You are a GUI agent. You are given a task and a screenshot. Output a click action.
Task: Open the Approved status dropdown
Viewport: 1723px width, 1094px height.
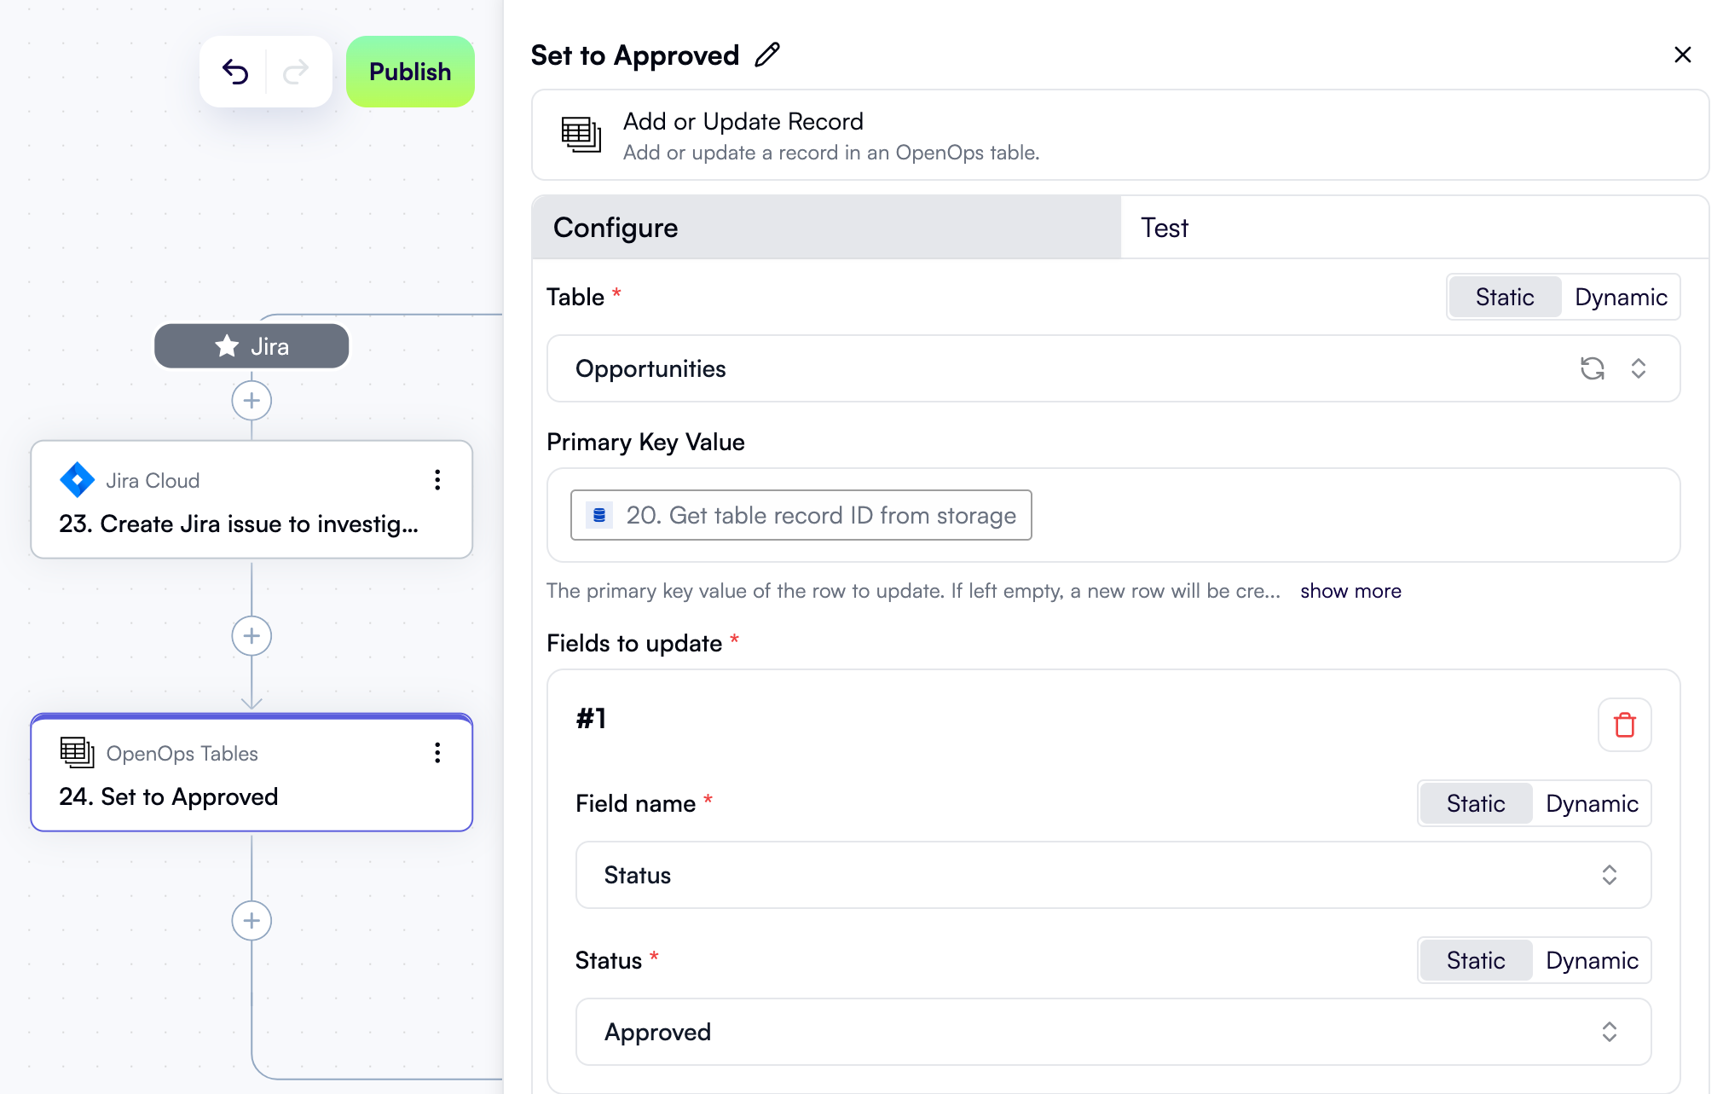(1609, 1032)
